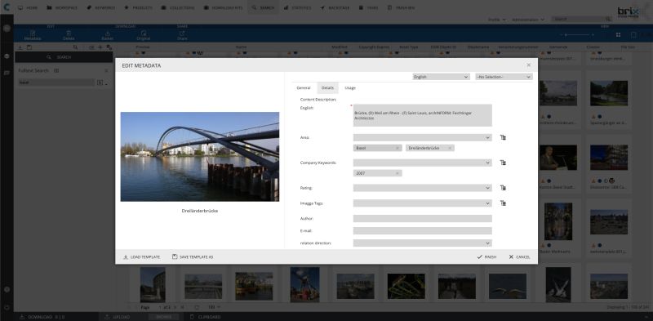Image resolution: width=653 pixels, height=321 pixels.
Task: Adjust the thumbnail size slider in blue toolbar
Action: click(576, 35)
